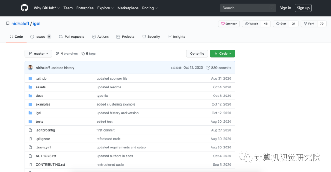
Task: Open 'first commit' commit message
Action: pyautogui.click(x=105, y=130)
